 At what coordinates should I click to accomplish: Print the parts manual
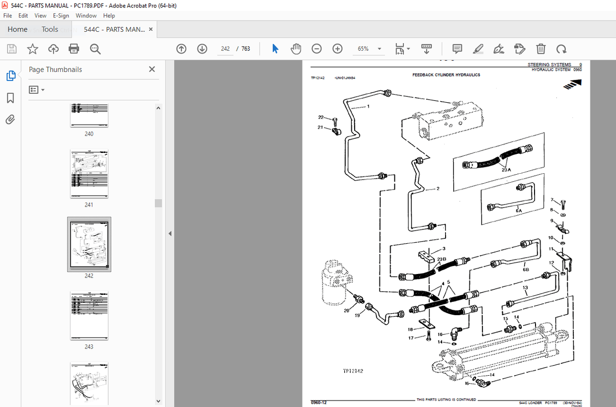(x=74, y=49)
